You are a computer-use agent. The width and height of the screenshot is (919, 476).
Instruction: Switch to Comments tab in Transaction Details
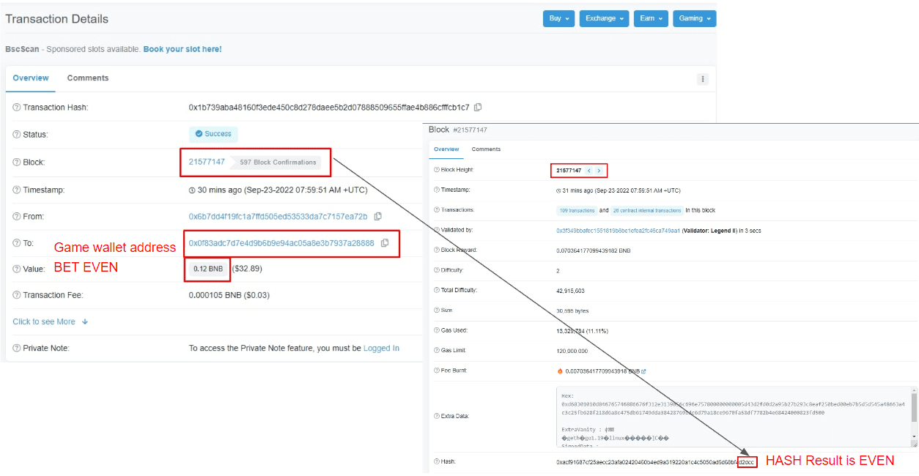coord(88,78)
